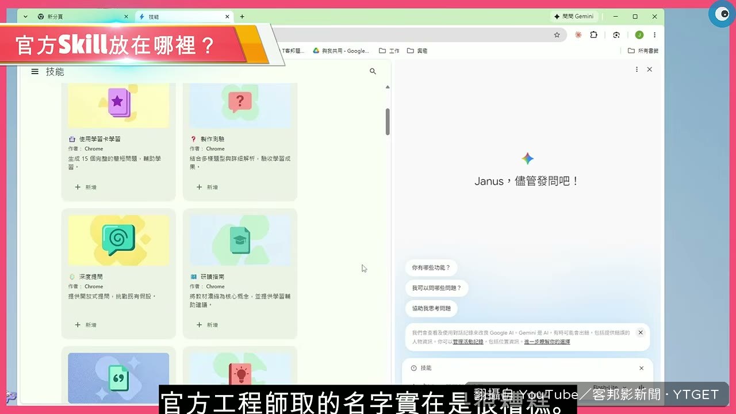This screenshot has width=736, height=414.
Task: Choose the 協助我思考問題 suggestion
Action: tap(431, 308)
